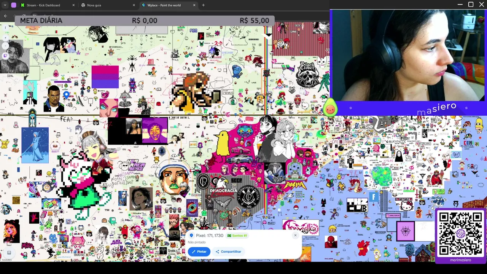487x274 pixels.
Task: Zoom out with the minus map button
Action: point(5,46)
